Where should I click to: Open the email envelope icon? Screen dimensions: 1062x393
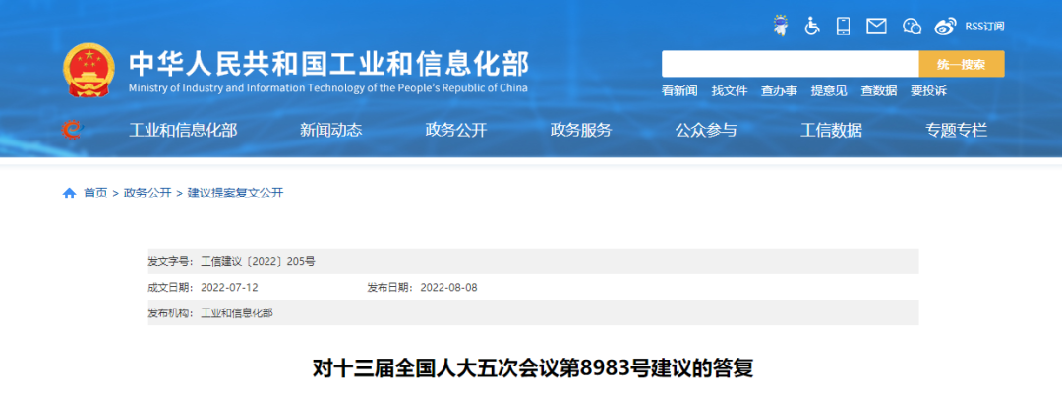(x=876, y=27)
